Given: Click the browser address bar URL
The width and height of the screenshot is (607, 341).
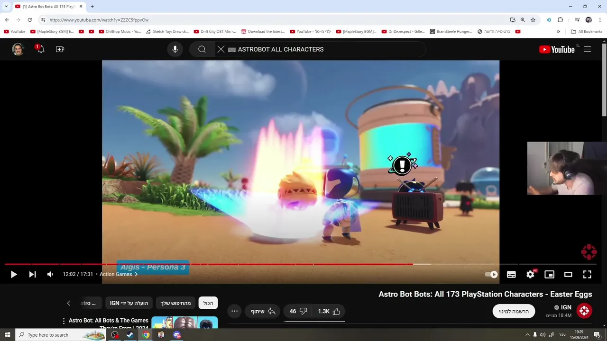Looking at the screenshot, I should (99, 20).
